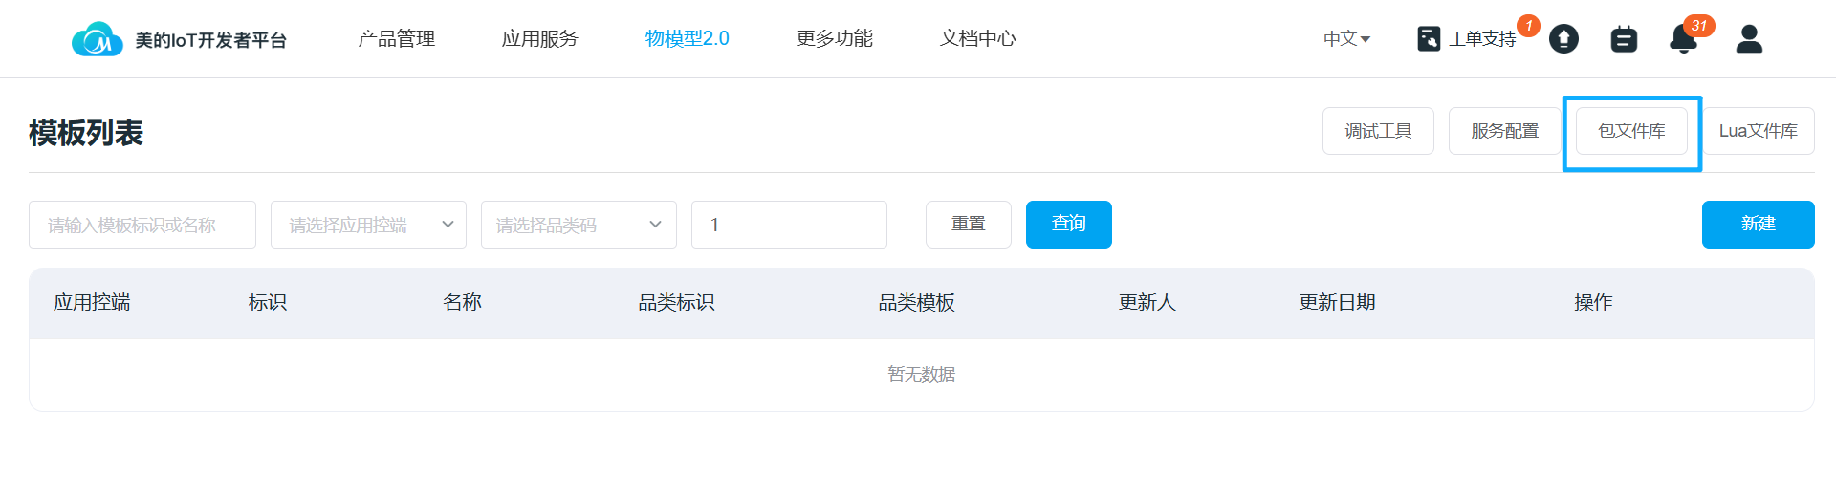This screenshot has width=1836, height=497.
Task: Open the 应用服务 menu
Action: pyautogui.click(x=539, y=38)
